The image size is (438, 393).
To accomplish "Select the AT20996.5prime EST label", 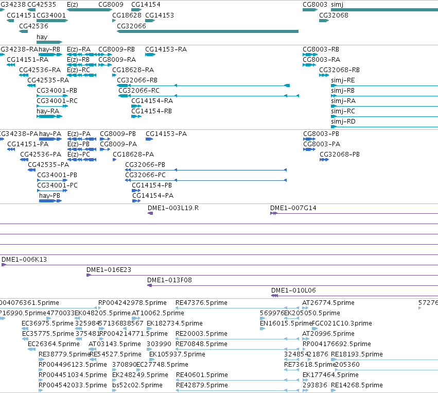I will (x=328, y=334).
